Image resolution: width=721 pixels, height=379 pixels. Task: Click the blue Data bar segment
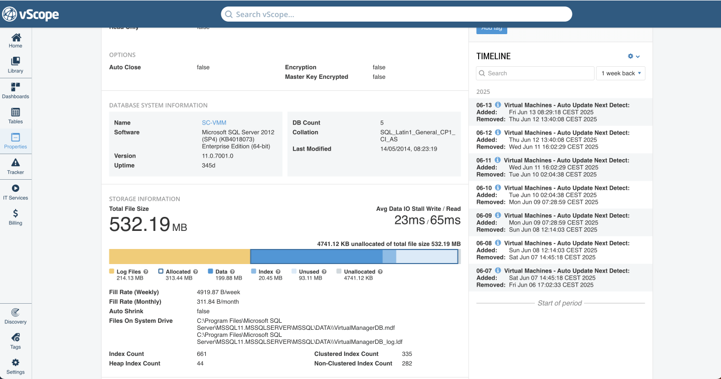(317, 257)
